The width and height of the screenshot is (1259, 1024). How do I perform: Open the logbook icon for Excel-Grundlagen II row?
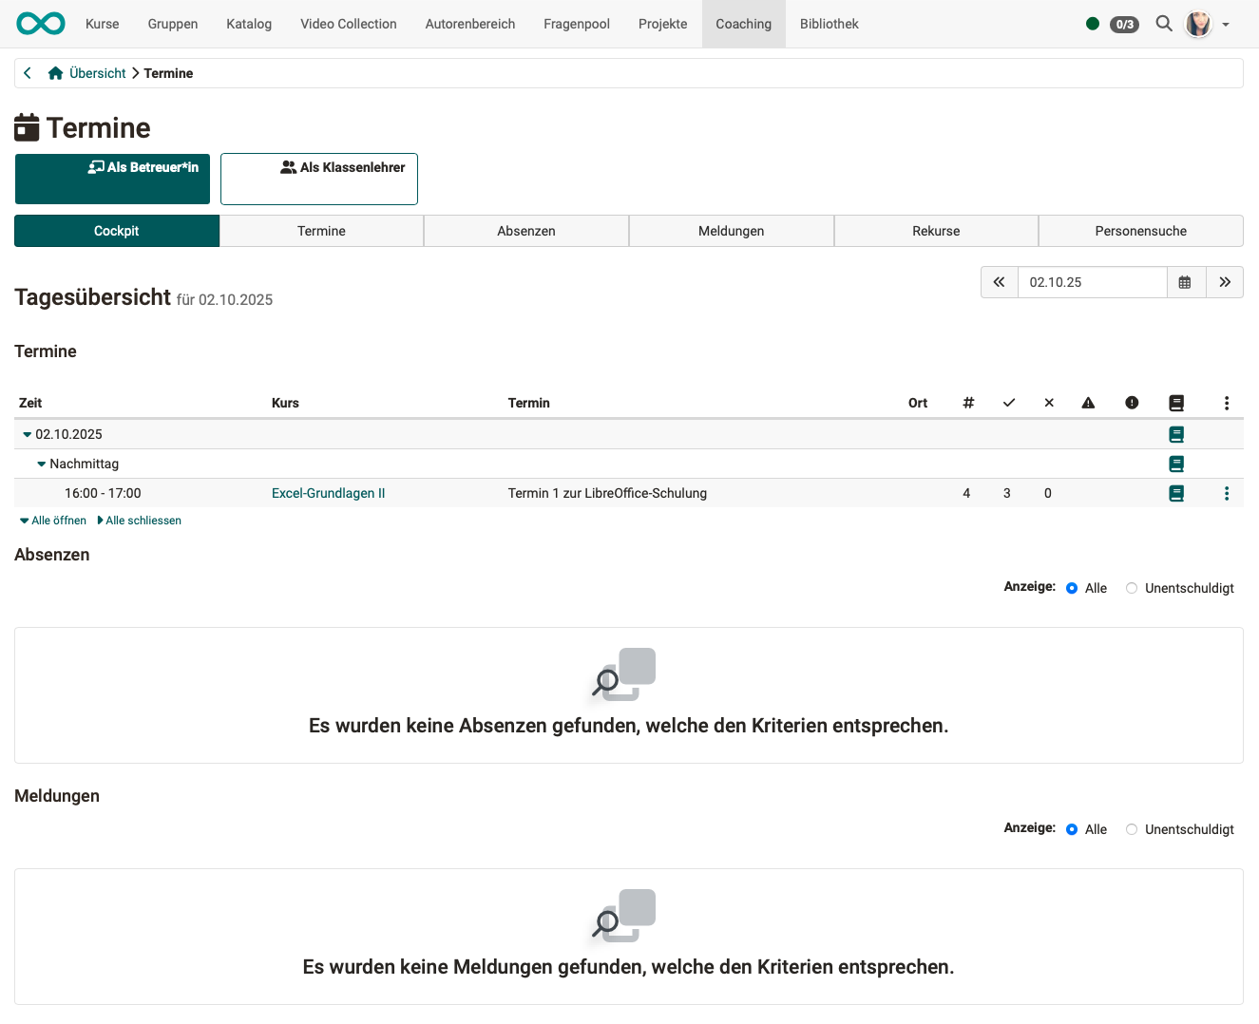point(1176,493)
